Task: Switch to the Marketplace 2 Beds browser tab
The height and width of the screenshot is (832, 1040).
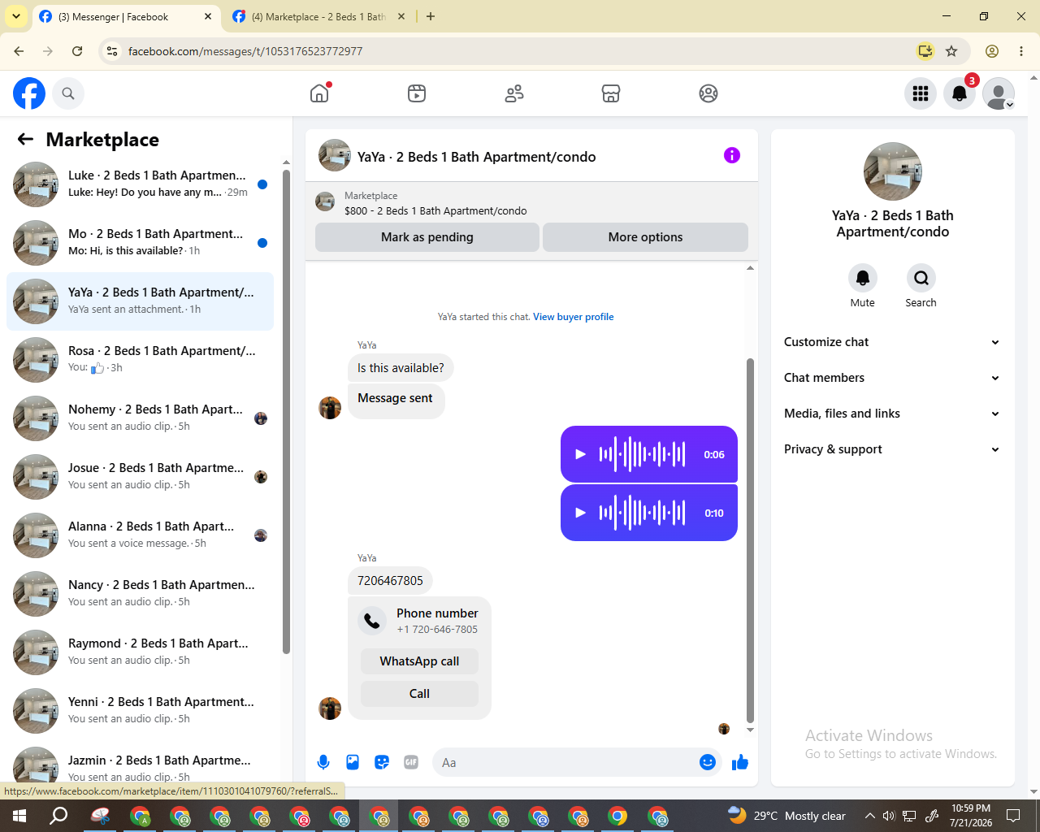Action: (318, 16)
